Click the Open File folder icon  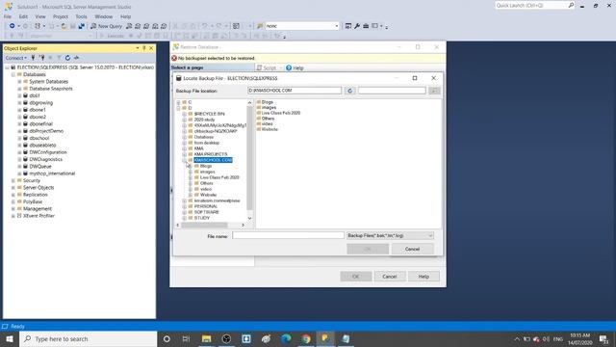click(64, 26)
